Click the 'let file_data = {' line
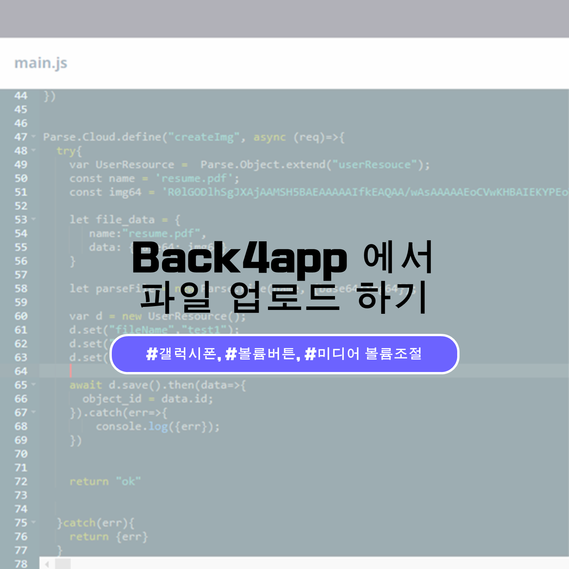Screen dimensions: 569x569 coord(125,220)
